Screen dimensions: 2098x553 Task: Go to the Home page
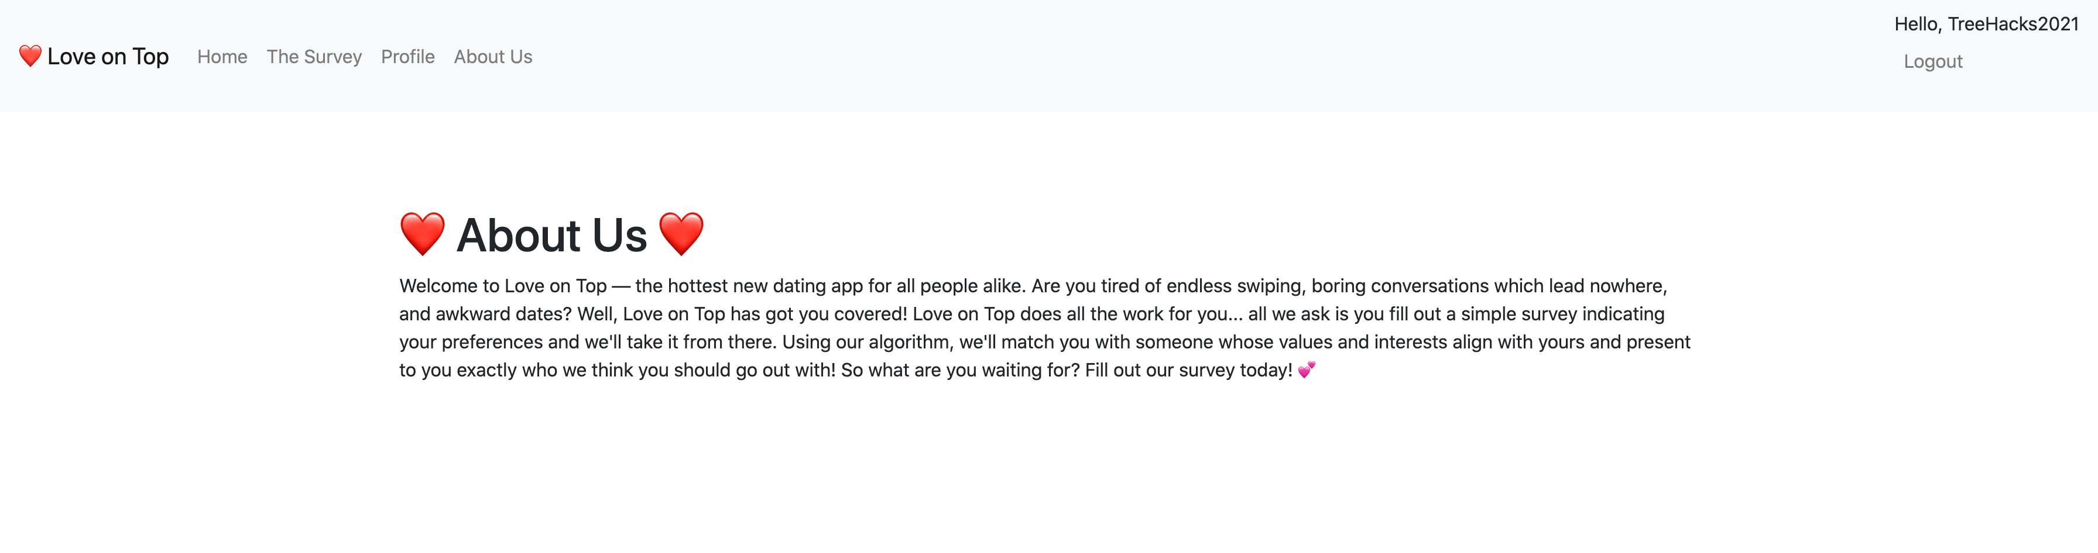point(221,57)
